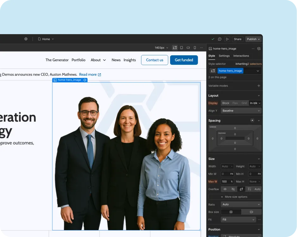Open element options three-dot menu in panel header

tap(253, 49)
